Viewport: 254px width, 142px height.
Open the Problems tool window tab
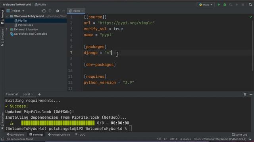(16, 135)
